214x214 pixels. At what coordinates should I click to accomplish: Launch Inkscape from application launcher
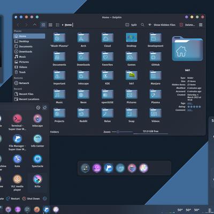tap(37, 120)
